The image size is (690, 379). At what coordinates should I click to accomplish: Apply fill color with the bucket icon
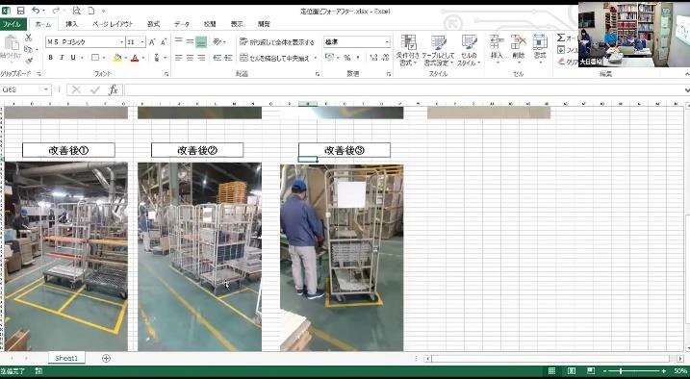(x=117, y=58)
